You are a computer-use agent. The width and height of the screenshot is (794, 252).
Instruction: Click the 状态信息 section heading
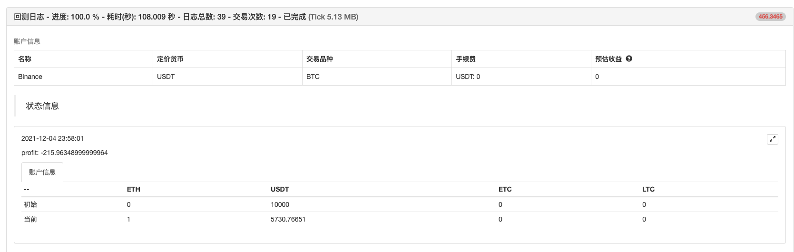tap(42, 106)
